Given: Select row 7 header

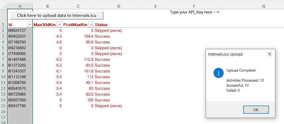Looking at the screenshot, I should tap(3, 59).
